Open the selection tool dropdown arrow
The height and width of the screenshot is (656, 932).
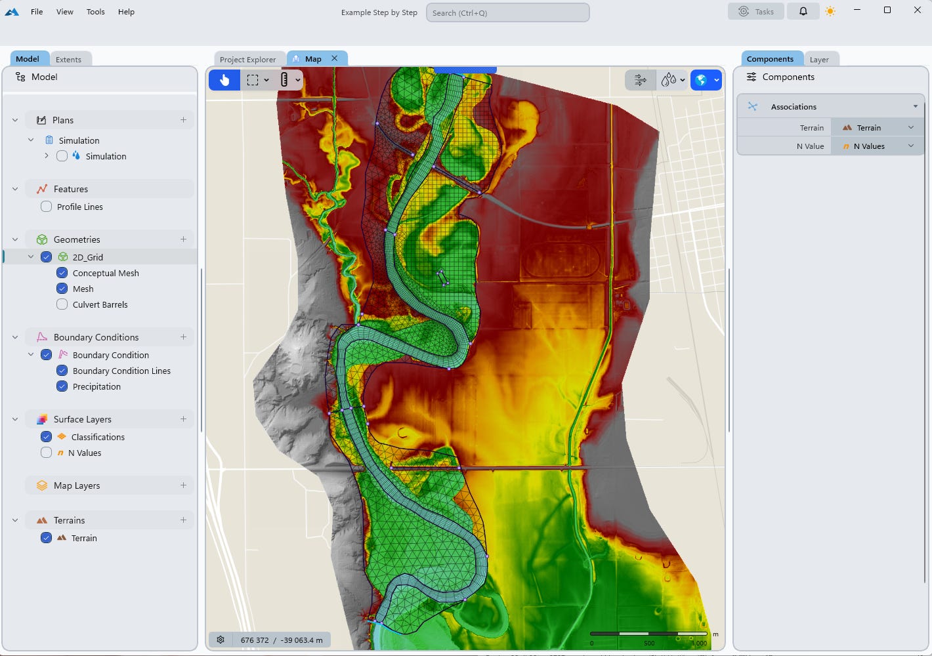(x=266, y=80)
